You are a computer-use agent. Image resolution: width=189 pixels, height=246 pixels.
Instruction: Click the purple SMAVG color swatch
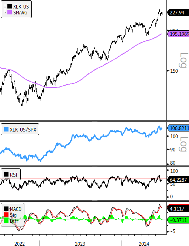click(x=10, y=13)
